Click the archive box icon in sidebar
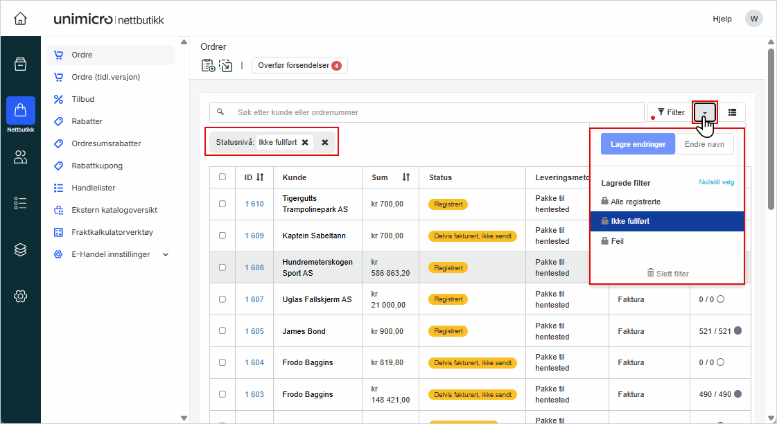 click(20, 64)
